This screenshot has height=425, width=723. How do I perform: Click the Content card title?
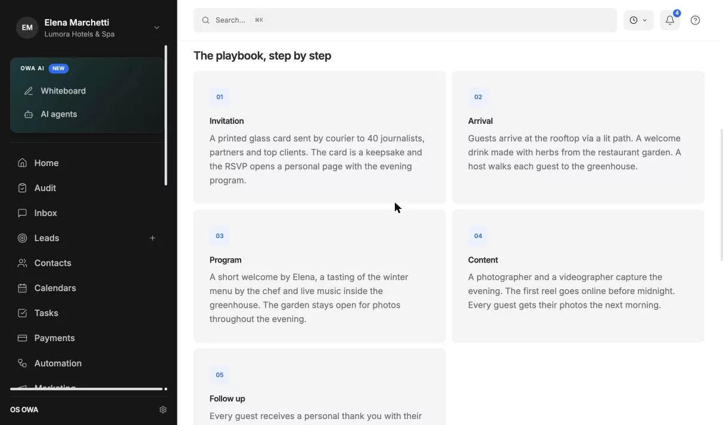click(x=483, y=260)
